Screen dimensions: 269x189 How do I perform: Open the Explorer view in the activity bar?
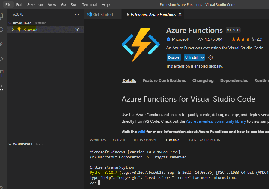click(x=2, y=16)
